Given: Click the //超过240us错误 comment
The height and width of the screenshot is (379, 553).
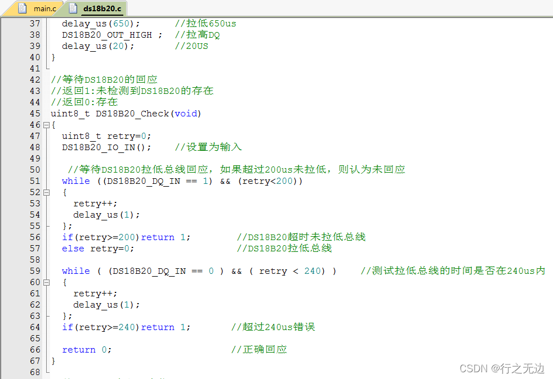Looking at the screenshot, I should (x=273, y=327).
